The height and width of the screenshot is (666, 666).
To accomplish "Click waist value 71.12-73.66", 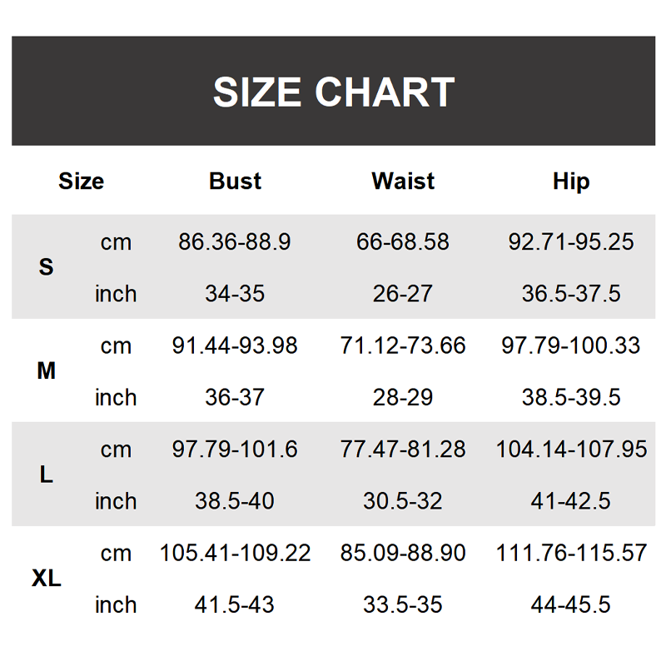I will point(403,345).
